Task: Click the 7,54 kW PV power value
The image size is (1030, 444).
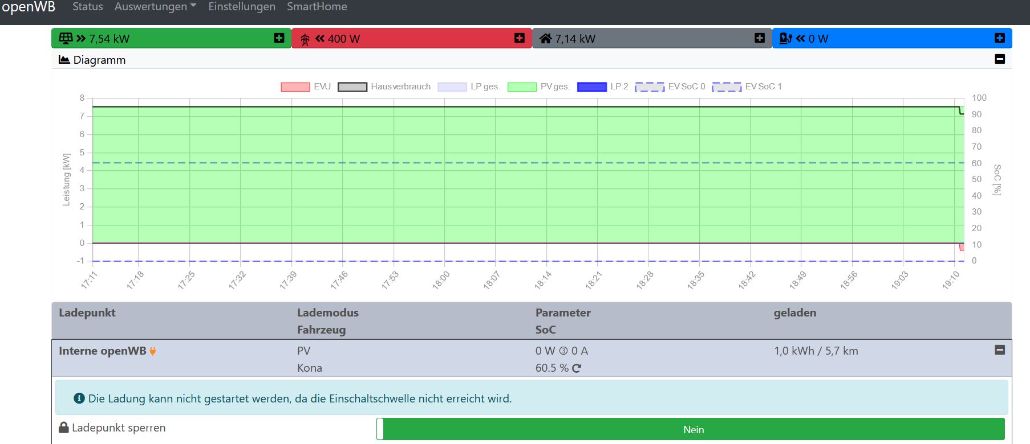Action: point(110,39)
